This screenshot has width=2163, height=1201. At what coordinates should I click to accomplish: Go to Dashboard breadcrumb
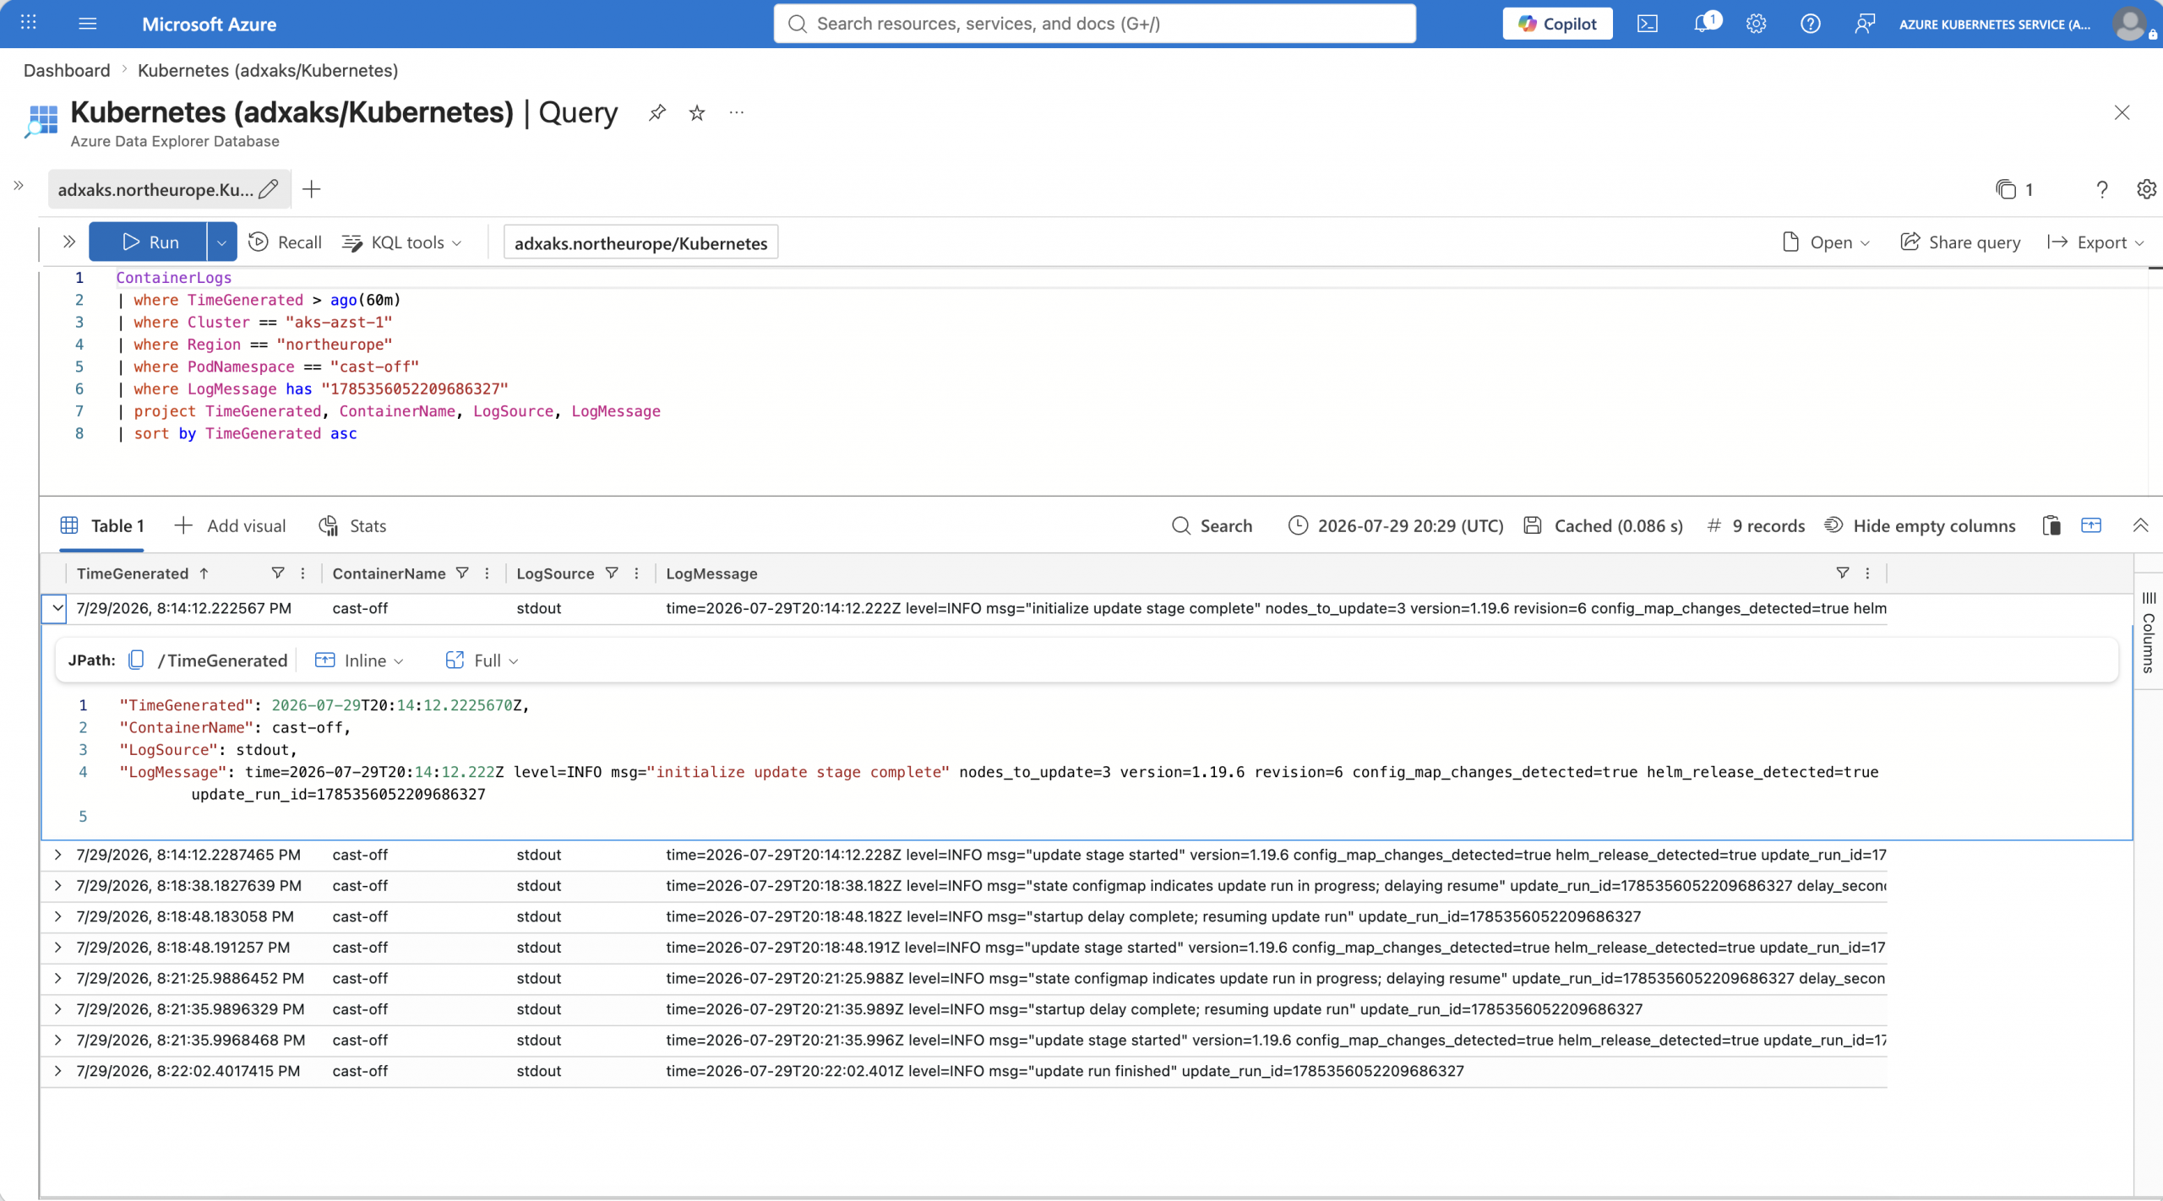[67, 70]
